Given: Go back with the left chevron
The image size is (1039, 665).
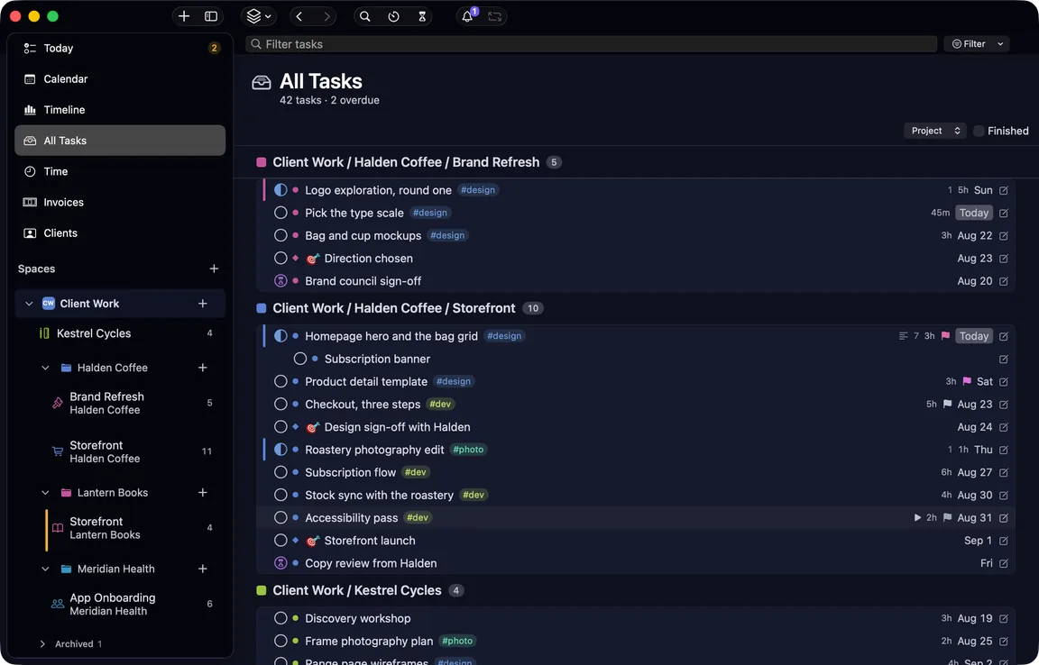Looking at the screenshot, I should tap(299, 16).
